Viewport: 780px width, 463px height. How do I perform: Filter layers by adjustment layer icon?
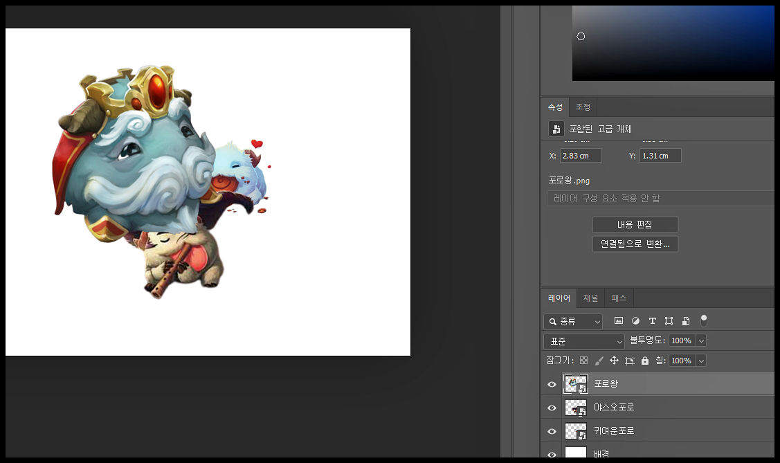635,320
